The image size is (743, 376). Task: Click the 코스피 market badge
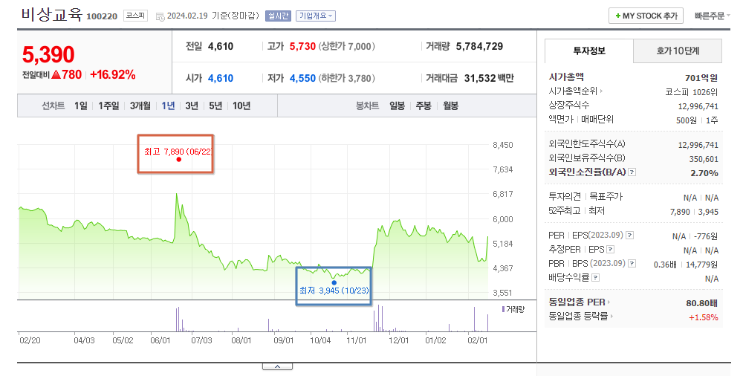[135, 16]
